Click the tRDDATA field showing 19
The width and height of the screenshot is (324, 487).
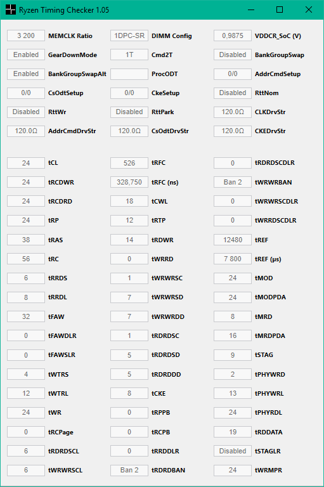[233, 432]
